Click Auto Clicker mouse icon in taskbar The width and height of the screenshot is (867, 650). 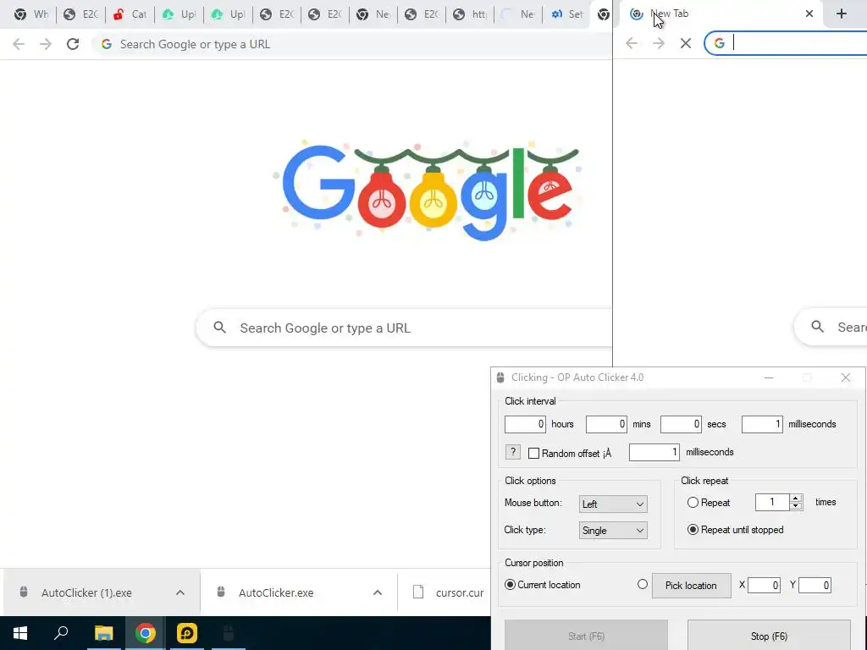(229, 633)
